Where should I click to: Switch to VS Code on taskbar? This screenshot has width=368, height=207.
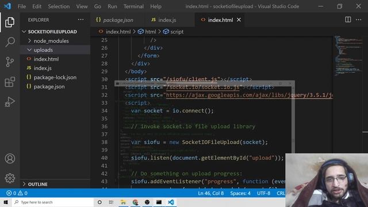pyautogui.click(x=171, y=202)
